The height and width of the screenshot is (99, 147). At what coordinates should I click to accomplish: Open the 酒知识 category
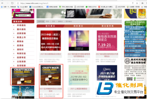tap(20, 49)
